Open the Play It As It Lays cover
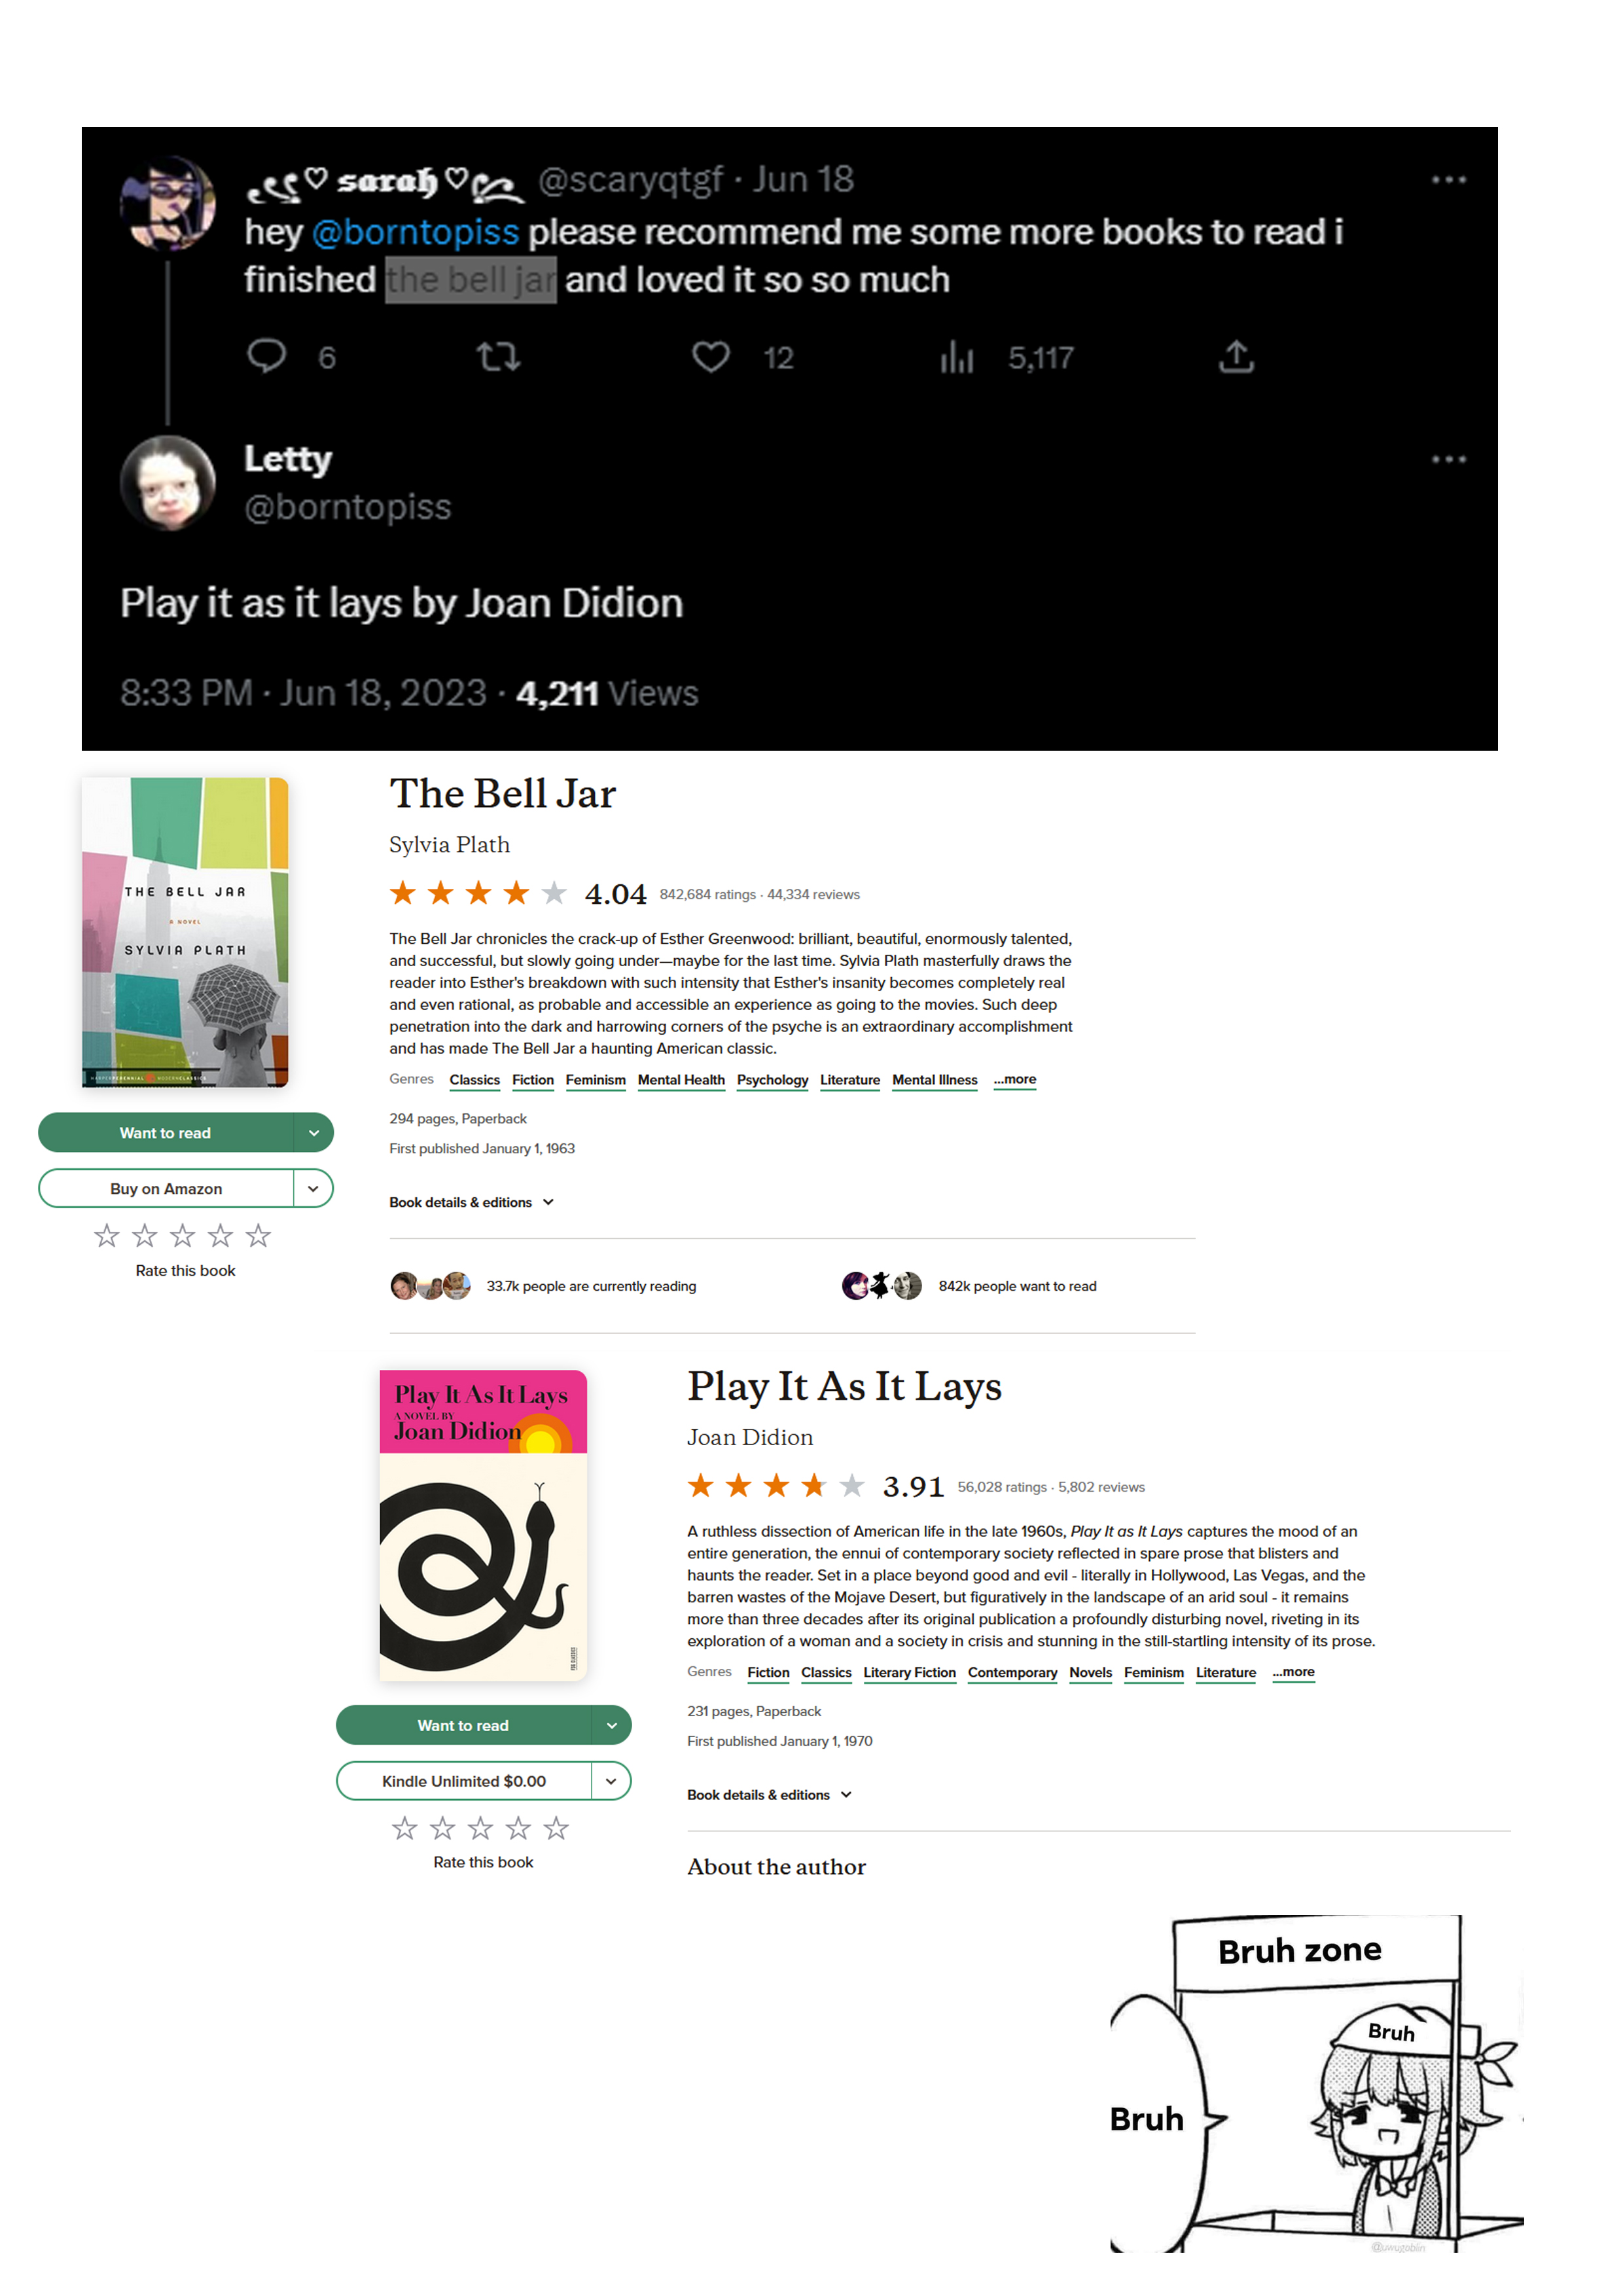Image resolution: width=1623 pixels, height=2296 pixels. [483, 1525]
